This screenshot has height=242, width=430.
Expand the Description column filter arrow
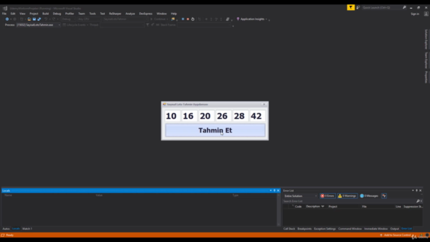pyautogui.click(x=322, y=206)
